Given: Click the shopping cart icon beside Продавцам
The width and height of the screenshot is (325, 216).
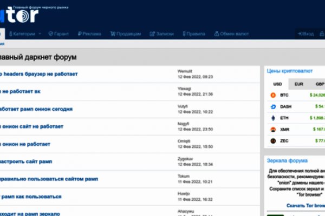Looking at the screenshot, I should (113, 33).
